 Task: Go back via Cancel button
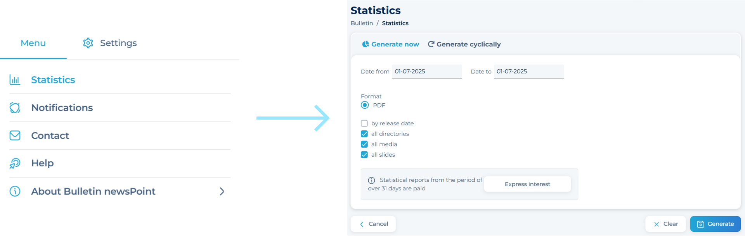[x=373, y=224]
